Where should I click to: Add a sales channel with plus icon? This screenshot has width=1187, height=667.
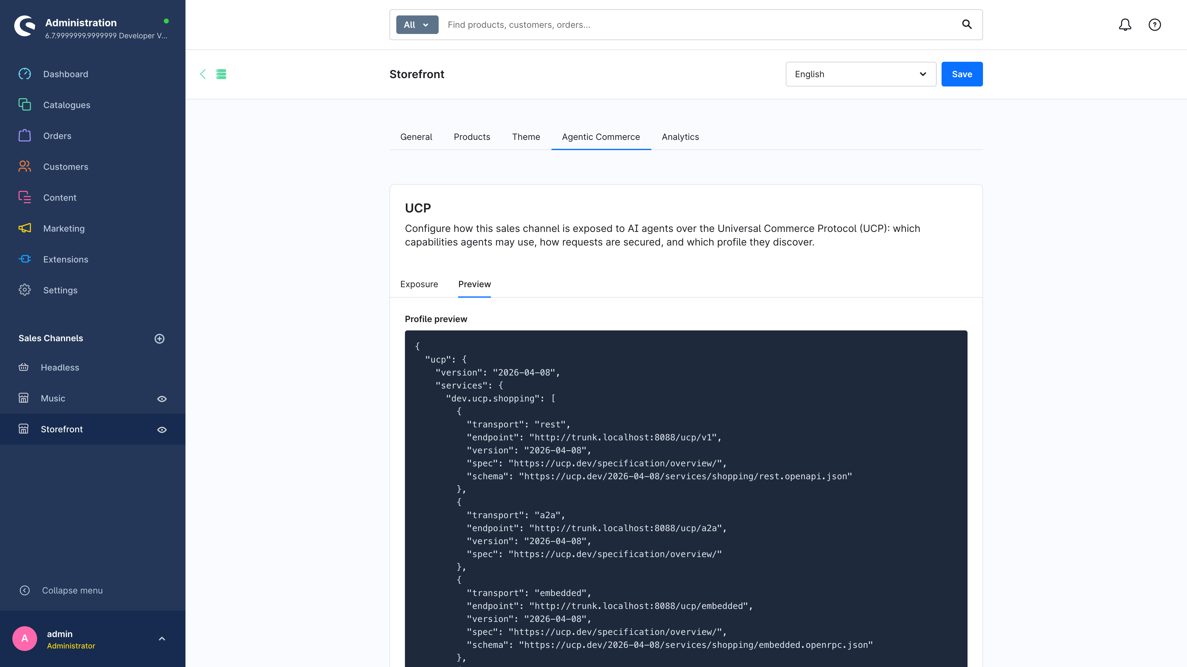[160, 339]
